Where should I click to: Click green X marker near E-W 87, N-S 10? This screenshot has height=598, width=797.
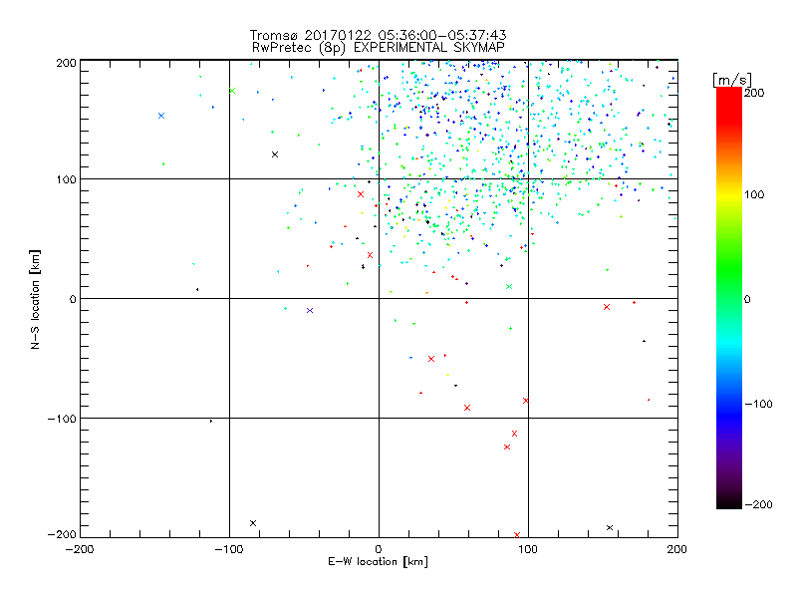click(x=509, y=287)
